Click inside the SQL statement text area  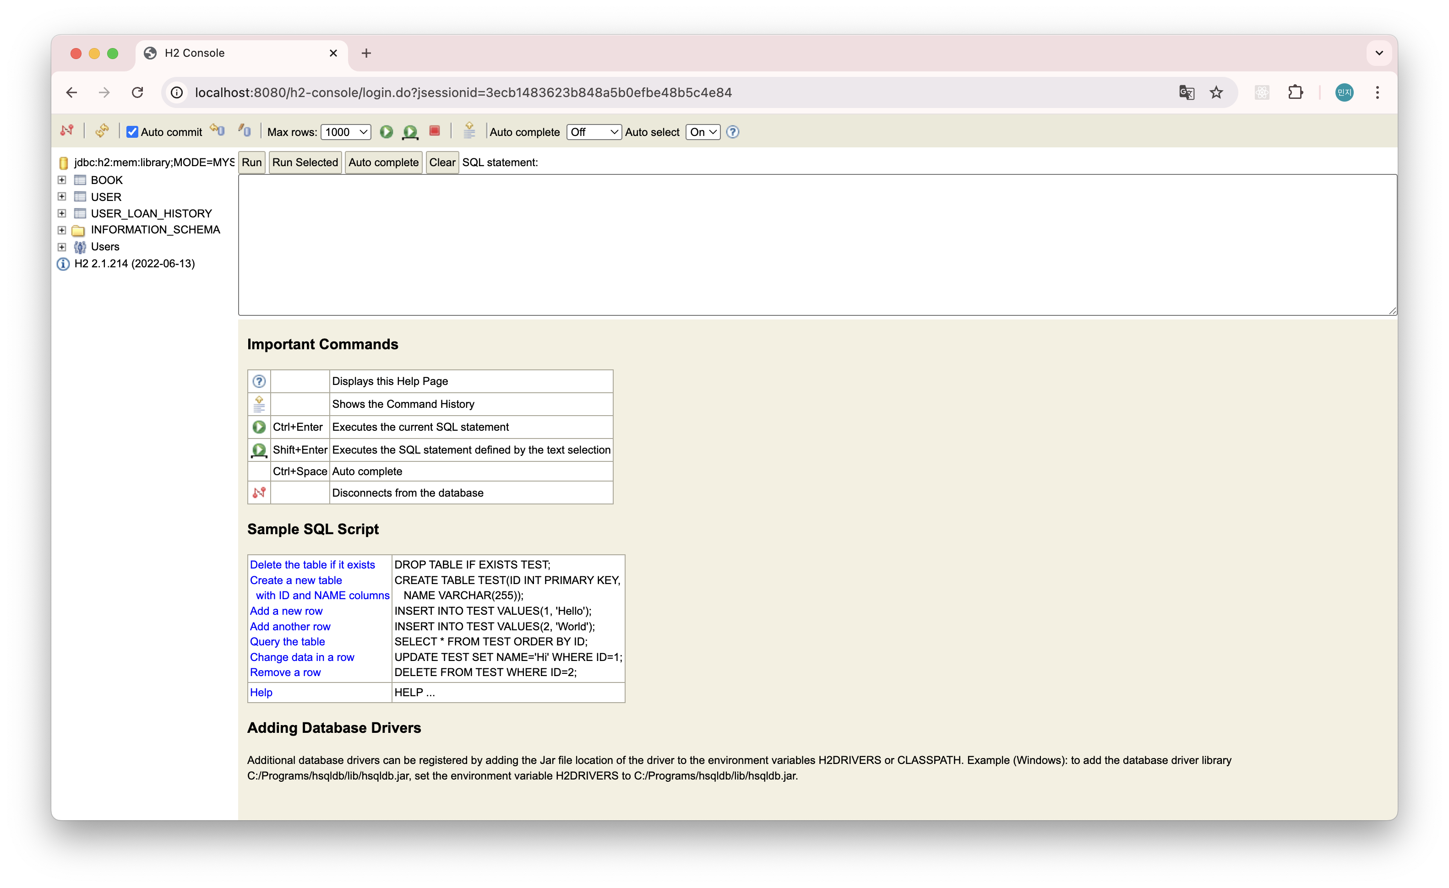[817, 244]
